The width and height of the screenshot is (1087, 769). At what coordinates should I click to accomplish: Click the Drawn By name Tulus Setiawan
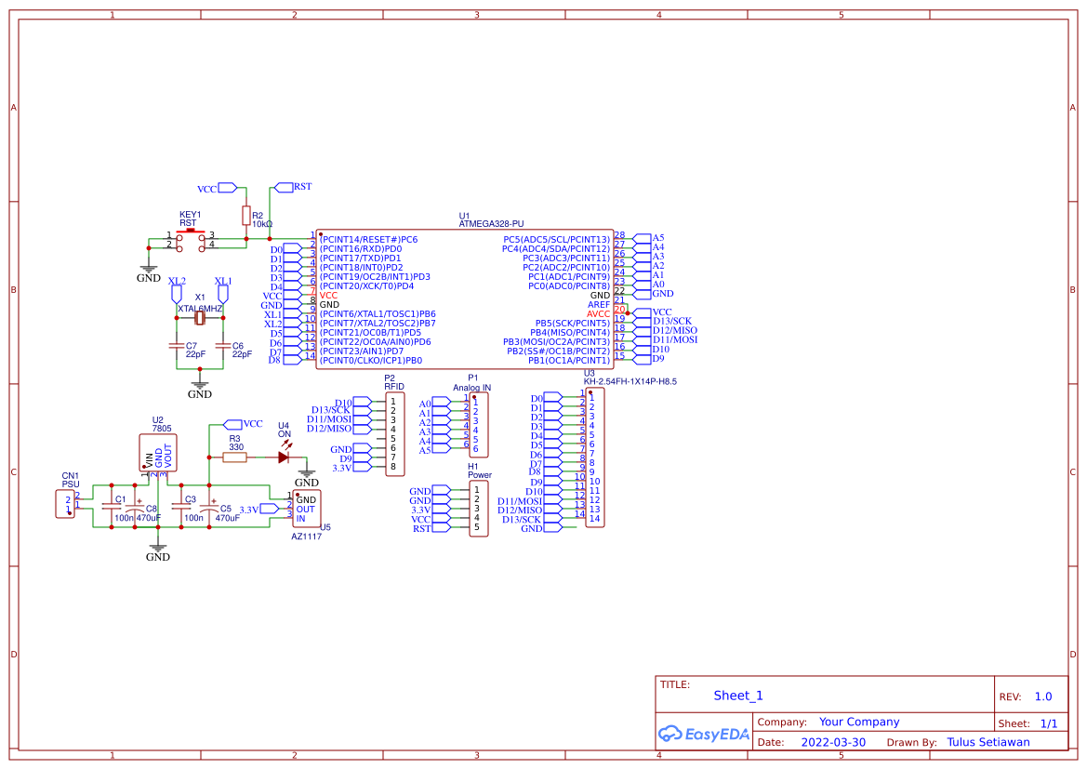pyautogui.click(x=988, y=741)
